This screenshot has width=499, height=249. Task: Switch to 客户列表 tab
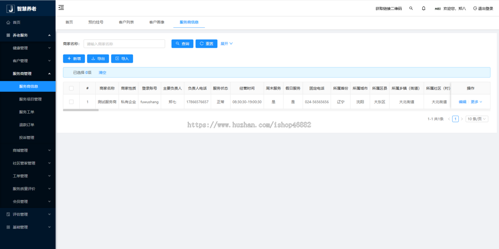(126, 22)
